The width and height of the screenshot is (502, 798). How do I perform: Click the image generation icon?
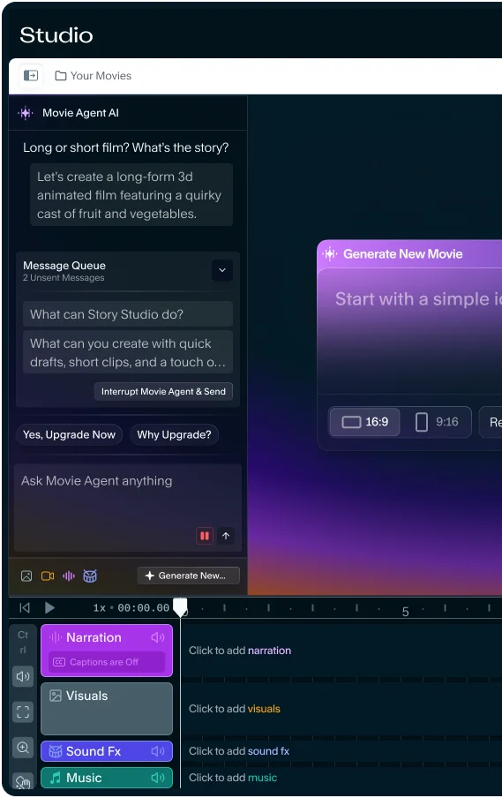pyautogui.click(x=26, y=576)
